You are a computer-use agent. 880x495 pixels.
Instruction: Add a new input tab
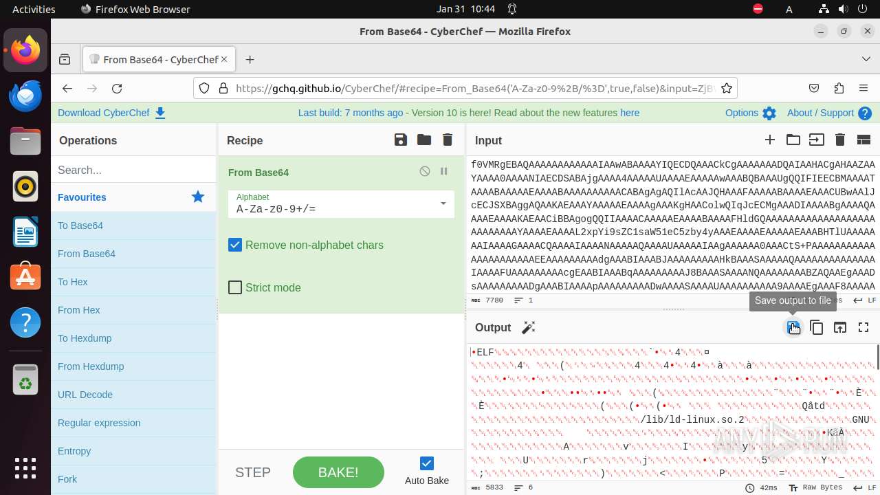(x=770, y=140)
